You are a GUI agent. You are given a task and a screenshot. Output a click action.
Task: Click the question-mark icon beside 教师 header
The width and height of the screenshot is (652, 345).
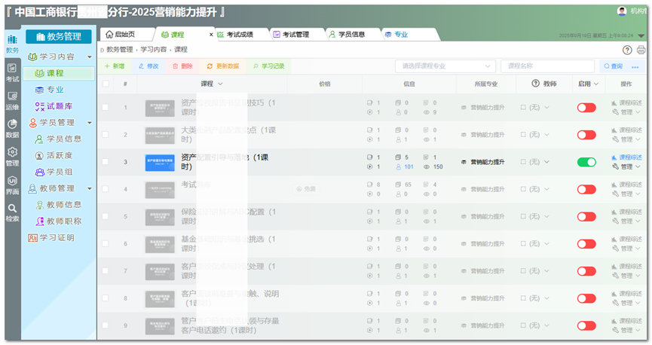pyautogui.click(x=536, y=84)
